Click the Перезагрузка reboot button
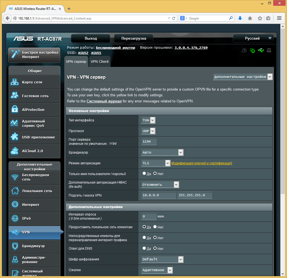Image resolution: width=287 pixels, height=278 pixels. pyautogui.click(x=134, y=39)
